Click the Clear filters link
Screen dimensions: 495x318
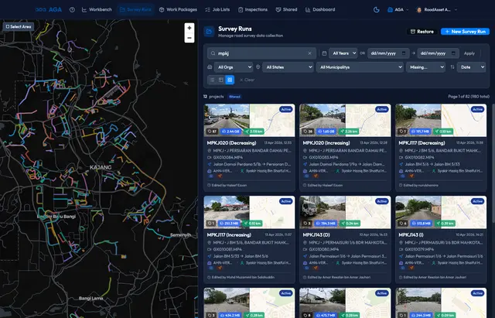tap(247, 80)
